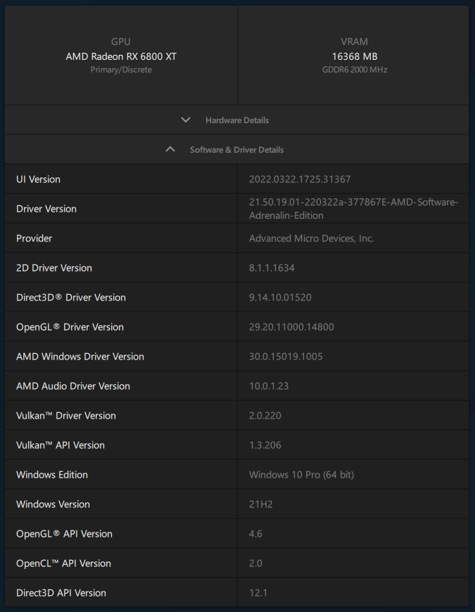Click the VRAM heading in the top-right card
475x612 pixels.
tap(355, 42)
